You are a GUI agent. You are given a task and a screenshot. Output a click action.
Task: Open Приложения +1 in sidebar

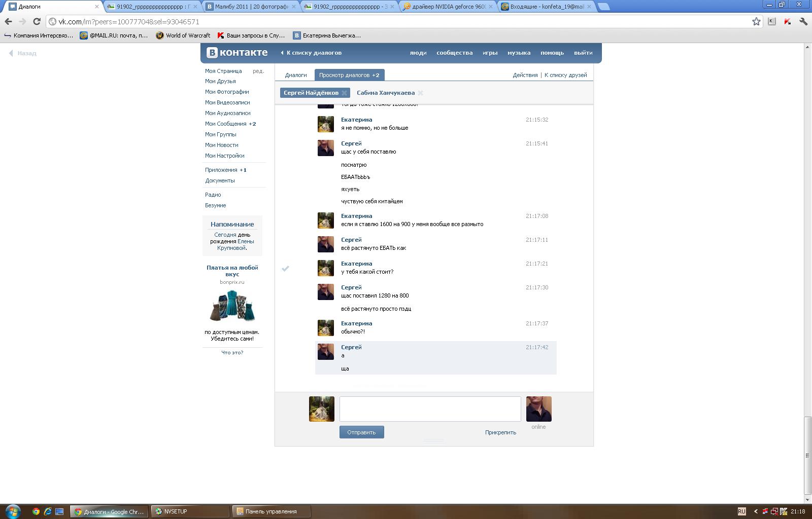coord(226,170)
